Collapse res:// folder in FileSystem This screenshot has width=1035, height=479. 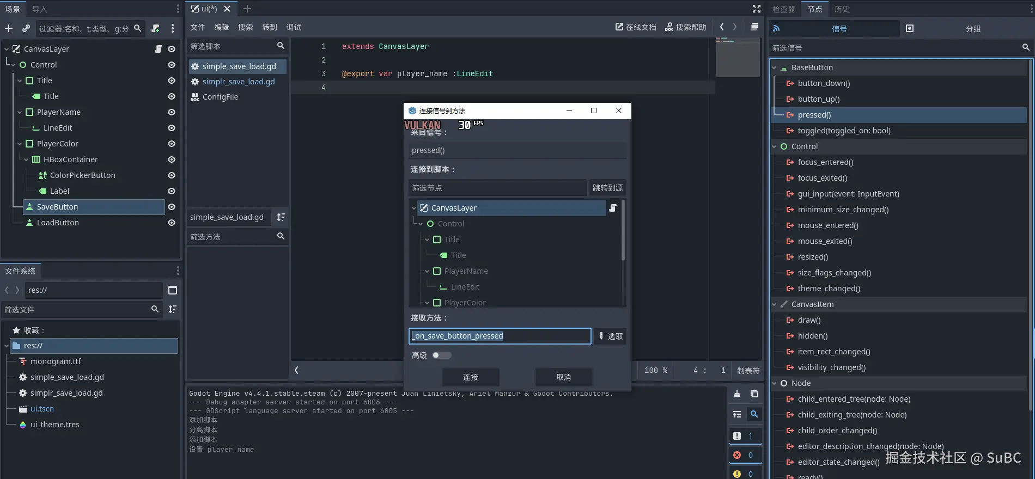click(x=7, y=346)
